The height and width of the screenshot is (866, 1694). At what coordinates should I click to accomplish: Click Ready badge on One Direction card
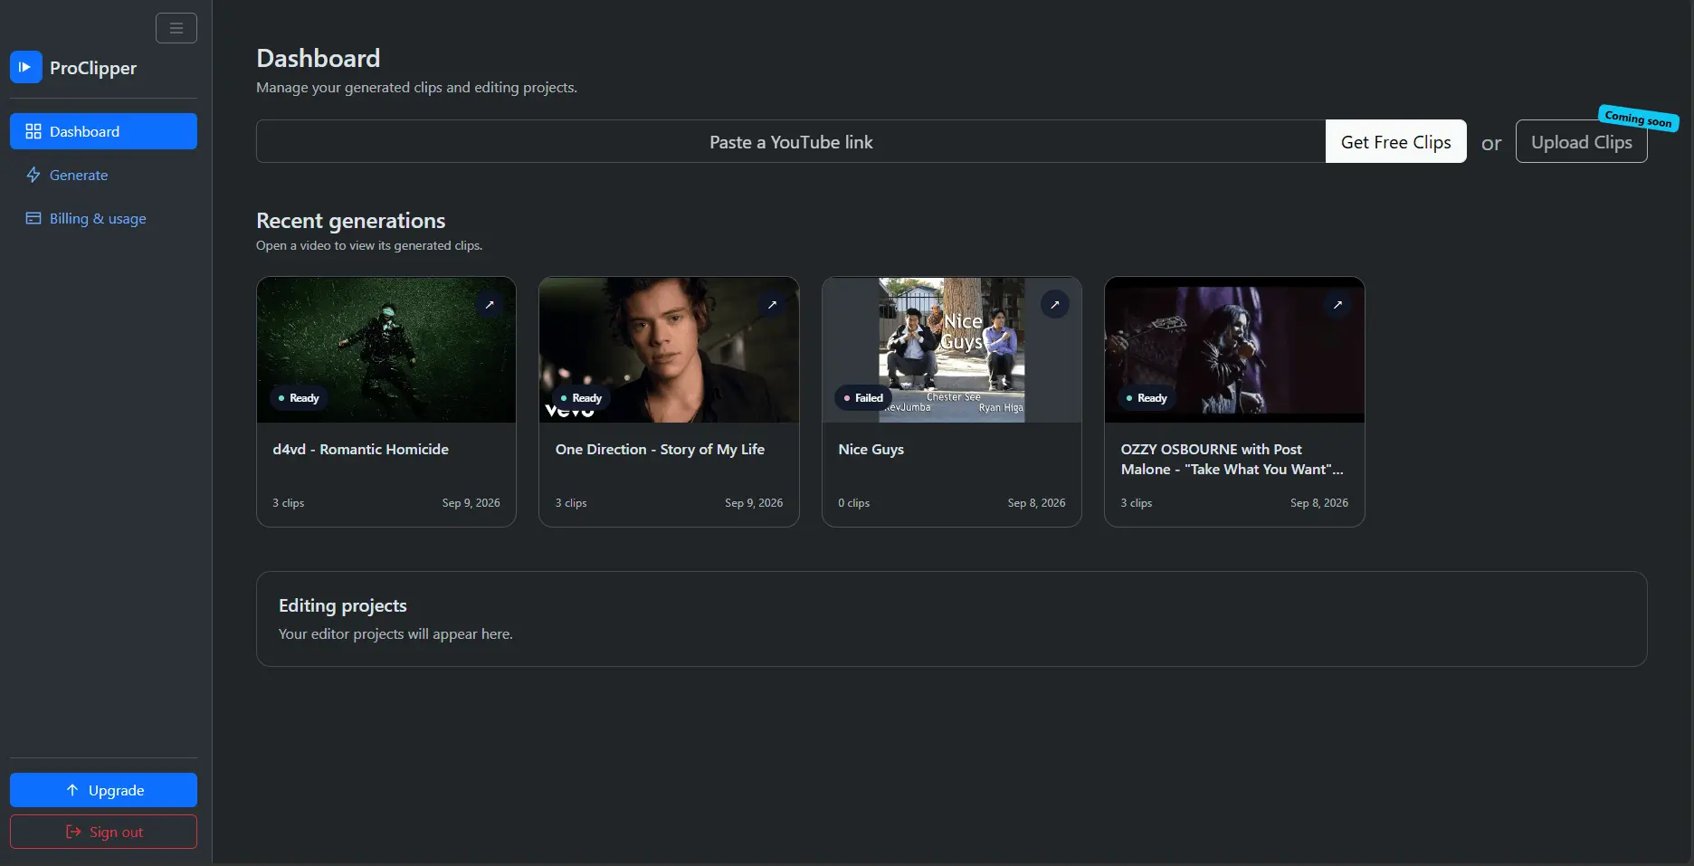[x=581, y=398]
